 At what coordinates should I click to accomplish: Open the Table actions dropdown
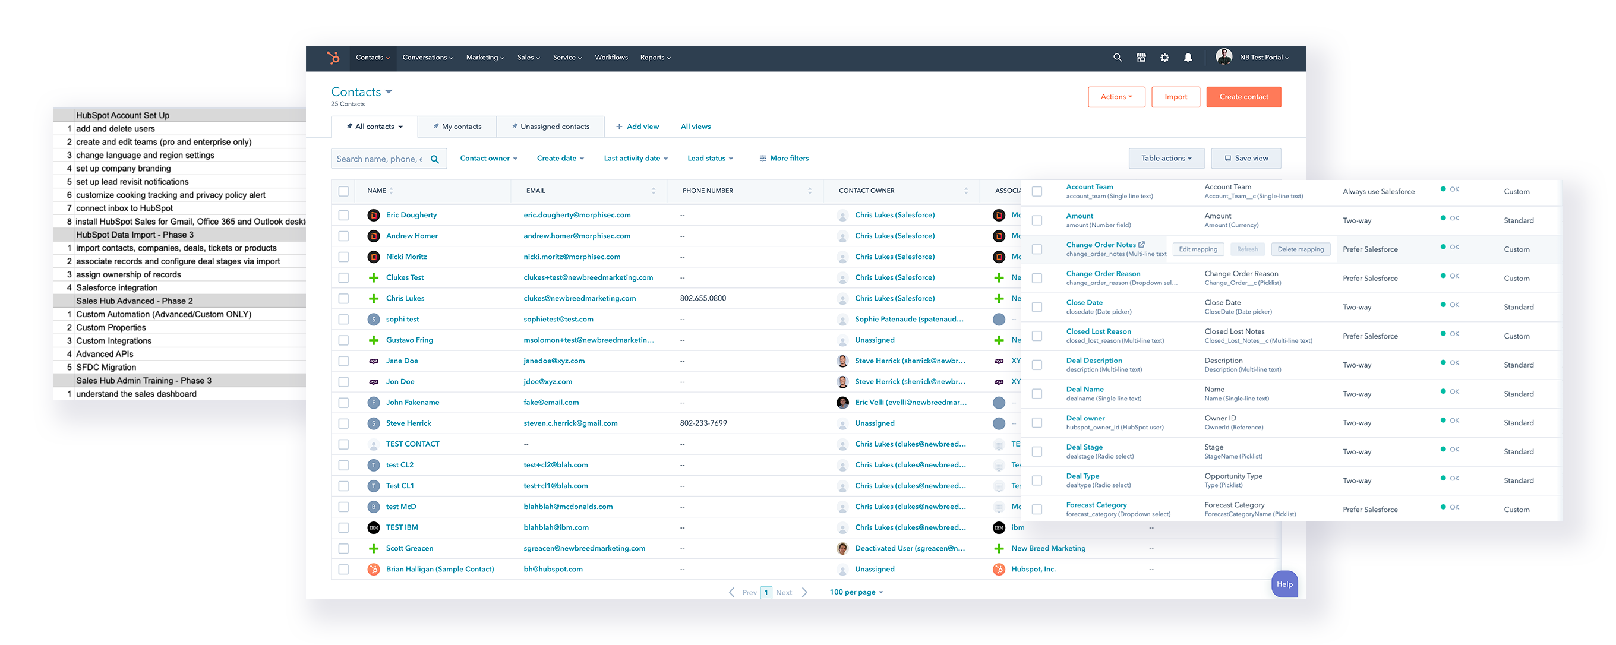[x=1166, y=159]
